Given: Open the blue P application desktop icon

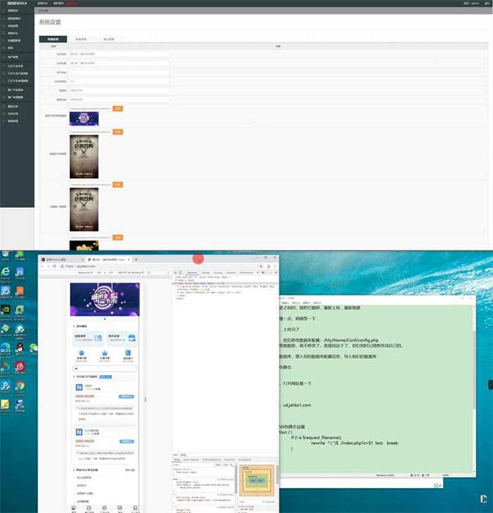Looking at the screenshot, I should 6,387.
